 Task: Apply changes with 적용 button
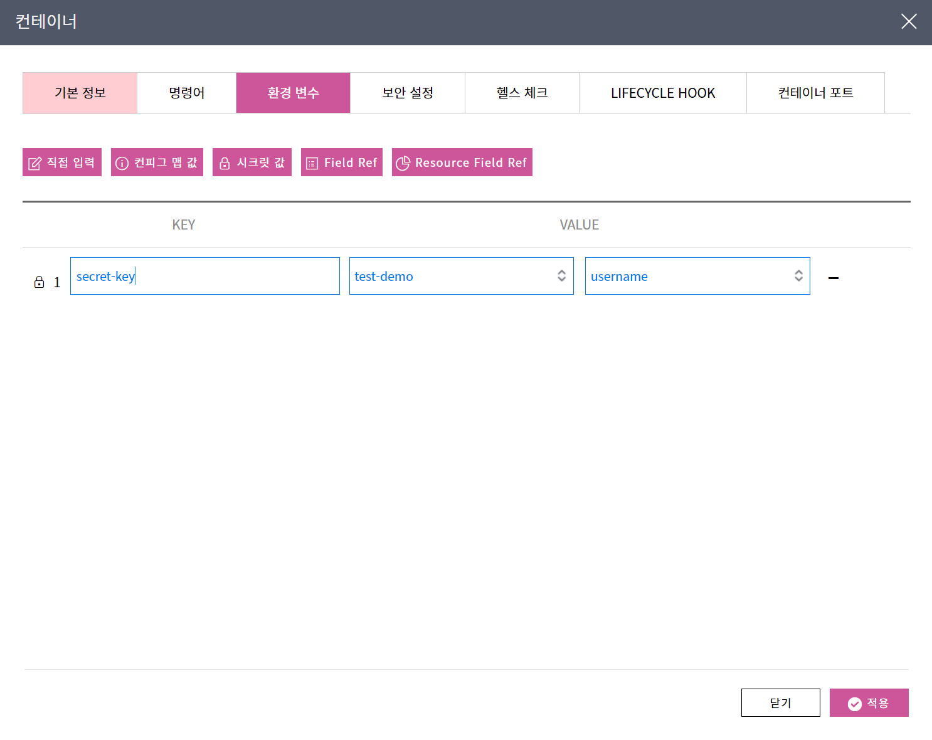pyautogui.click(x=869, y=703)
